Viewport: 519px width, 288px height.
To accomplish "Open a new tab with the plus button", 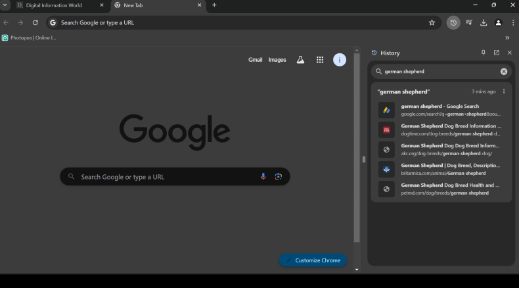I will tap(214, 5).
